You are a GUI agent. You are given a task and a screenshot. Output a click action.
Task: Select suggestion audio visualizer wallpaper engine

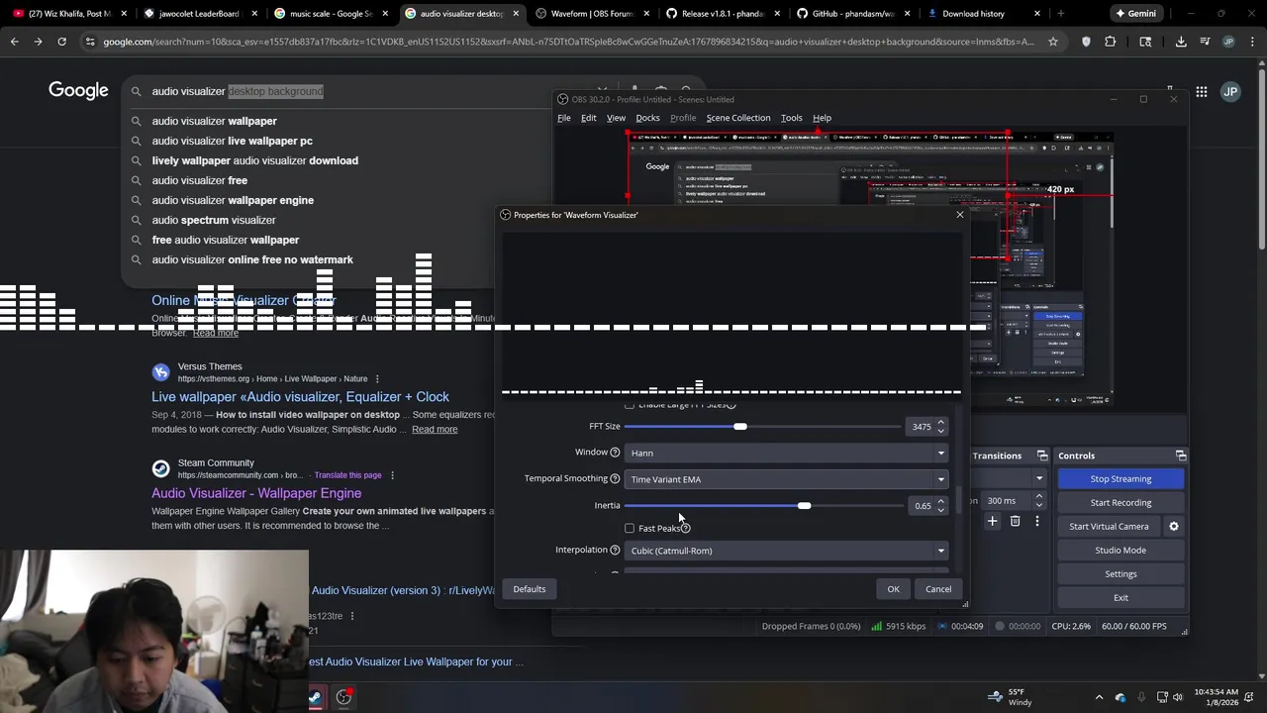(233, 200)
